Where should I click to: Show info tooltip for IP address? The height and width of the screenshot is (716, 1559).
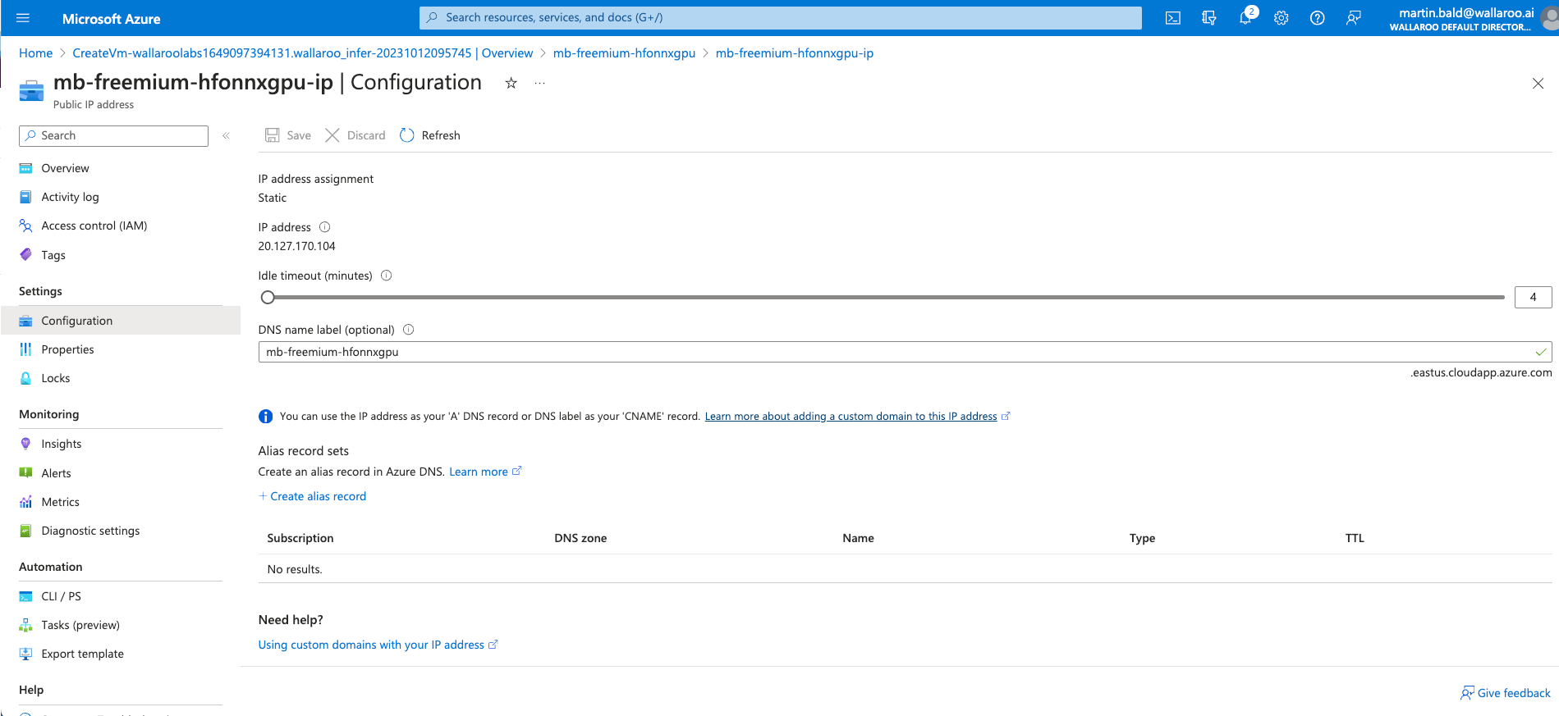(324, 227)
